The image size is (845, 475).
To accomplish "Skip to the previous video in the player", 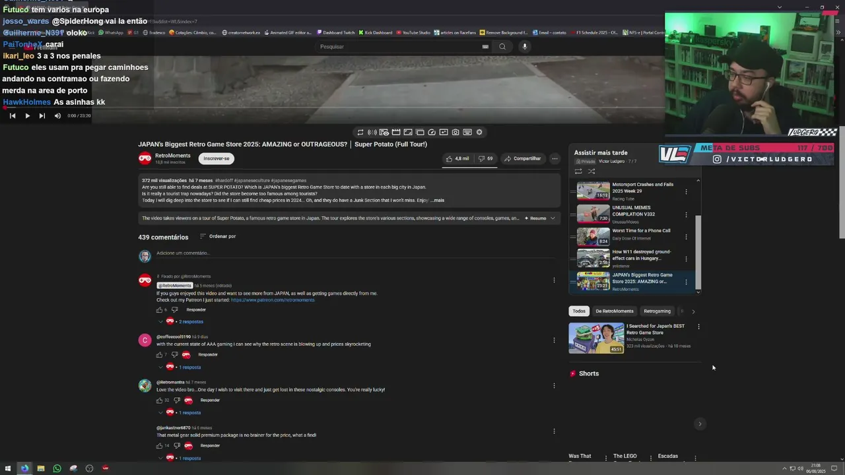I will tap(12, 115).
